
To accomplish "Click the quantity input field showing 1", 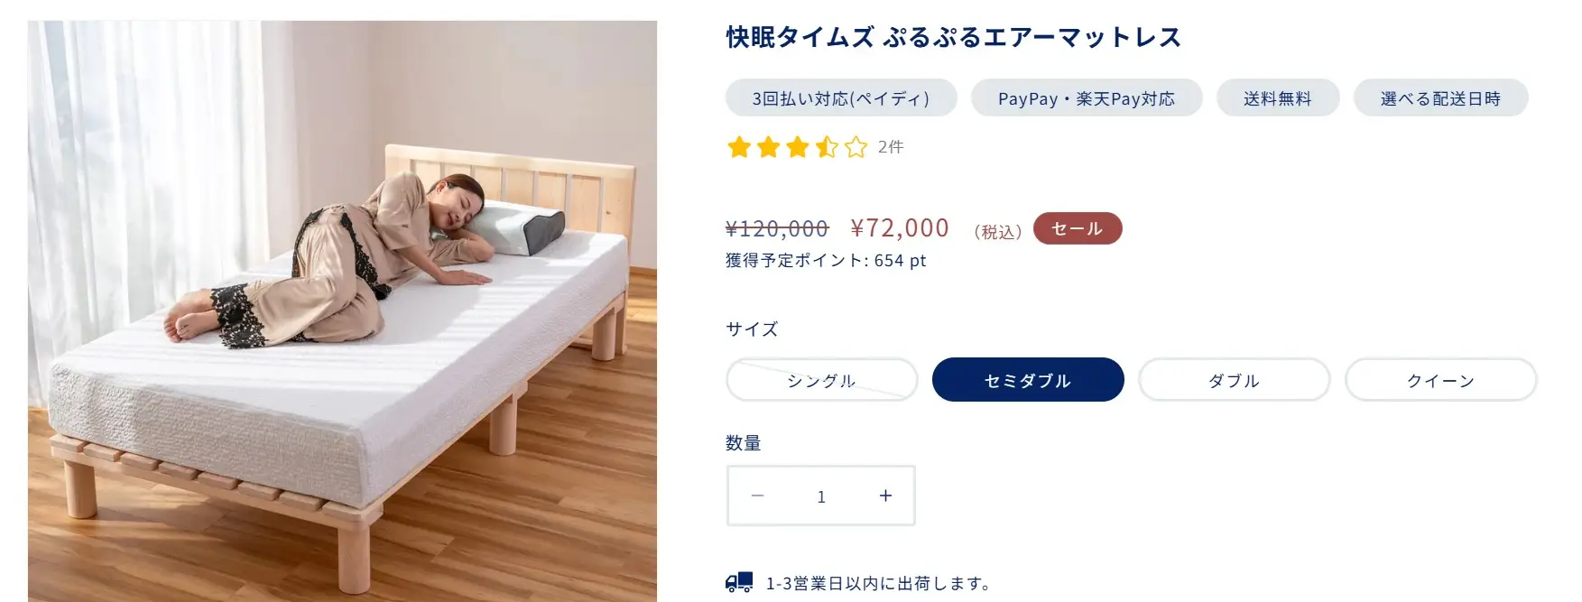I will [821, 495].
